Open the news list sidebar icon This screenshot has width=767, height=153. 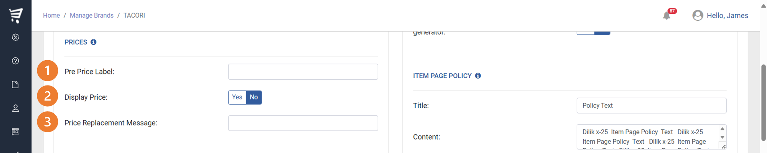pyautogui.click(x=16, y=132)
